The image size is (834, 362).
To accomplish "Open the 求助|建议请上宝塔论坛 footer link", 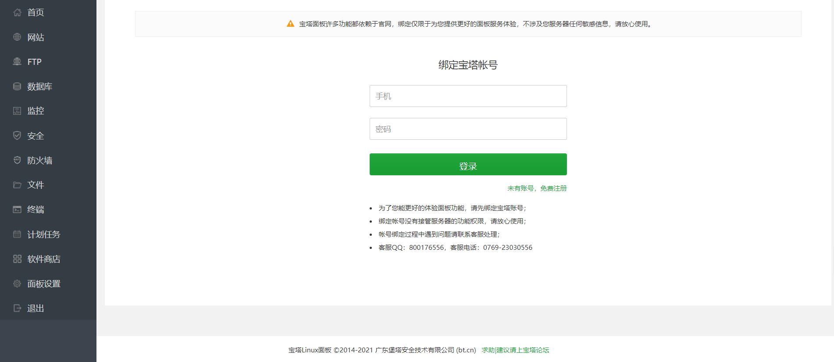I will pyautogui.click(x=515, y=350).
